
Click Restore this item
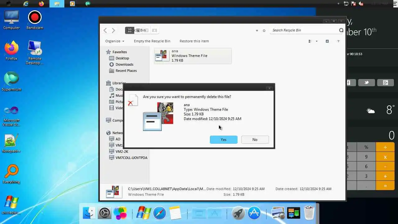point(194,41)
